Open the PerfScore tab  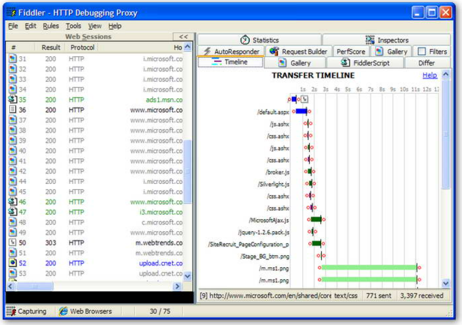(x=351, y=51)
